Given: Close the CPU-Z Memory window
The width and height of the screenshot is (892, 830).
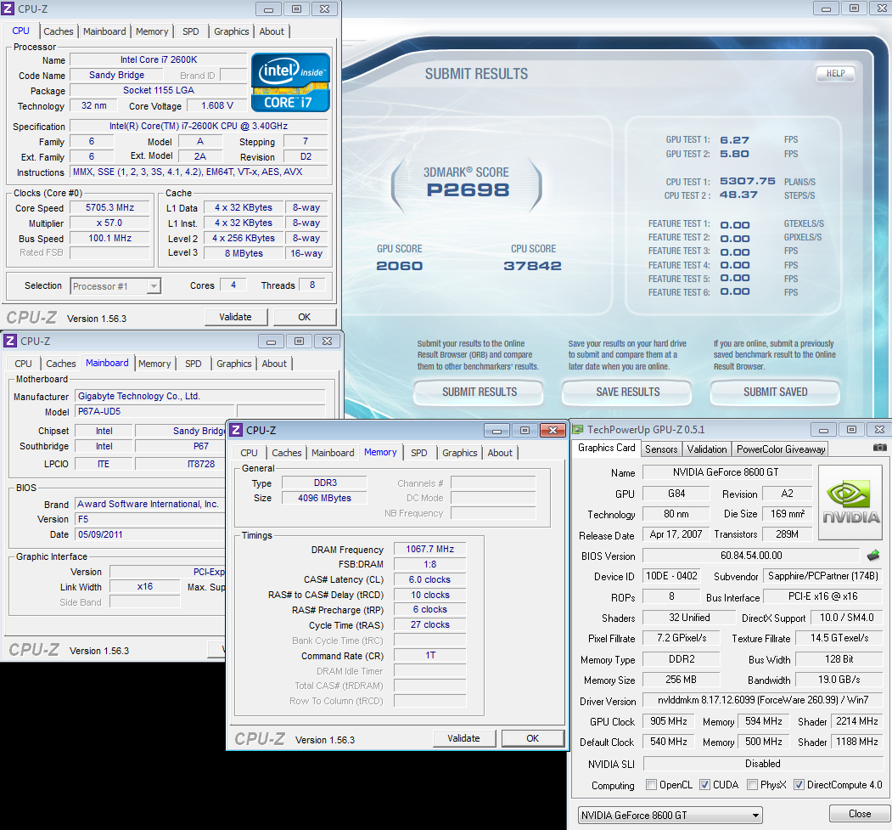Looking at the screenshot, I should [553, 431].
